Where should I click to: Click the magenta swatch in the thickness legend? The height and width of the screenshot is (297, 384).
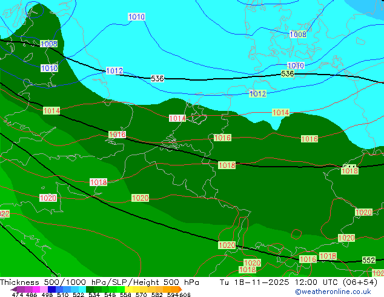36,289
